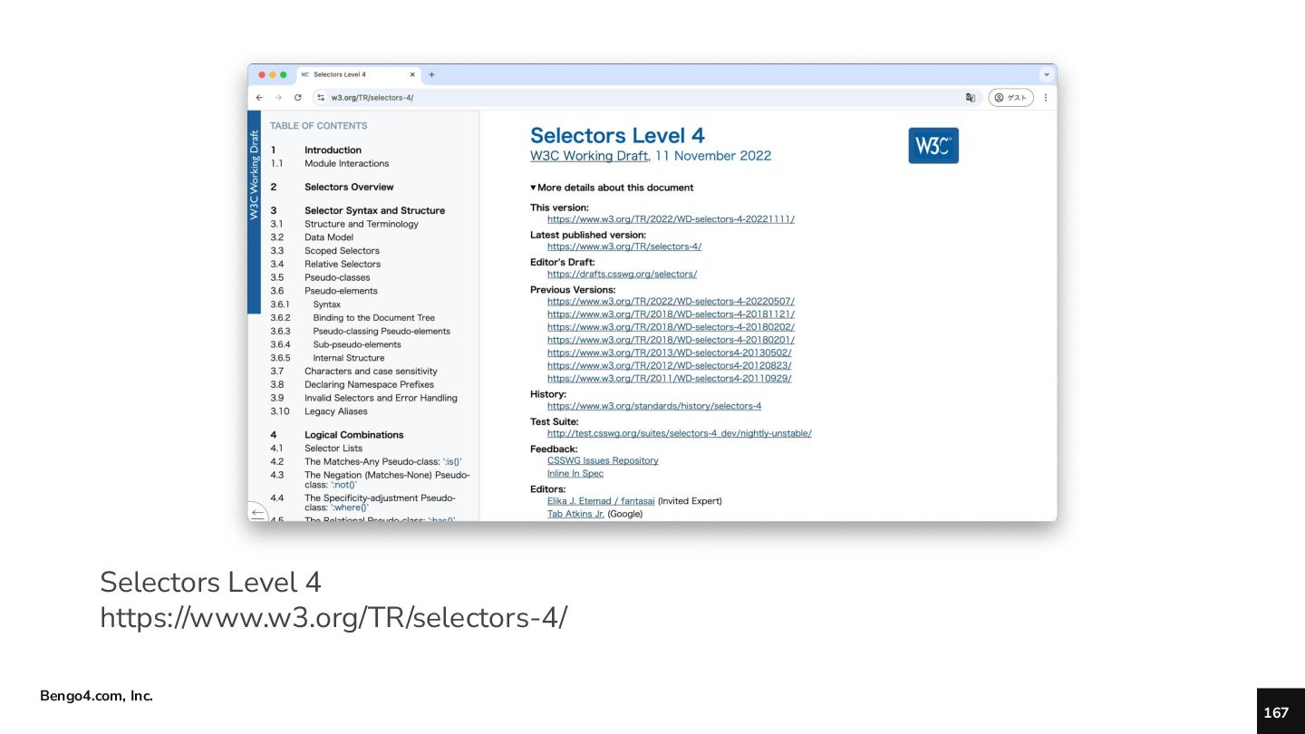Open Elika J. Etemad / fantasai link

pyautogui.click(x=601, y=501)
